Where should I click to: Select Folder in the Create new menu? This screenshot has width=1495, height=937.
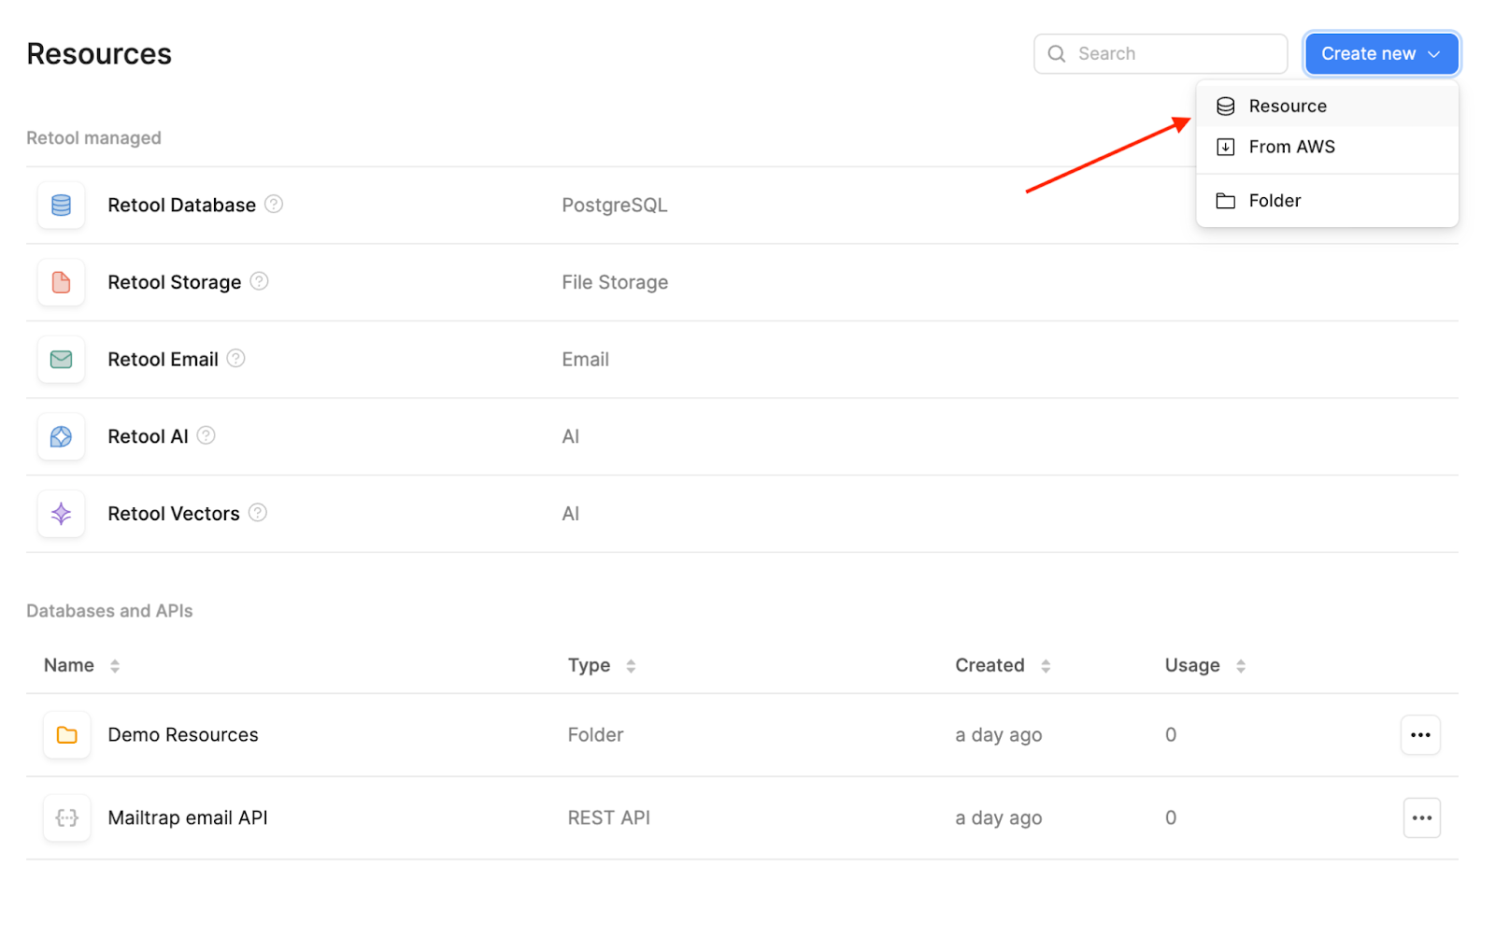click(x=1274, y=200)
